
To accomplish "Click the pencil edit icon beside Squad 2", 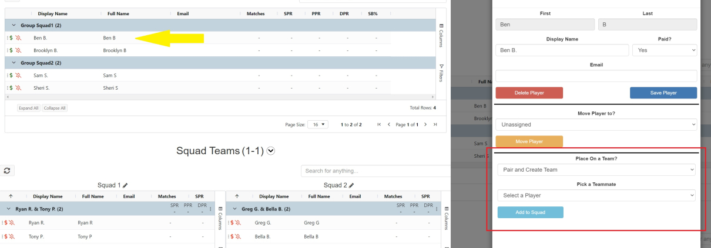I will pos(351,185).
